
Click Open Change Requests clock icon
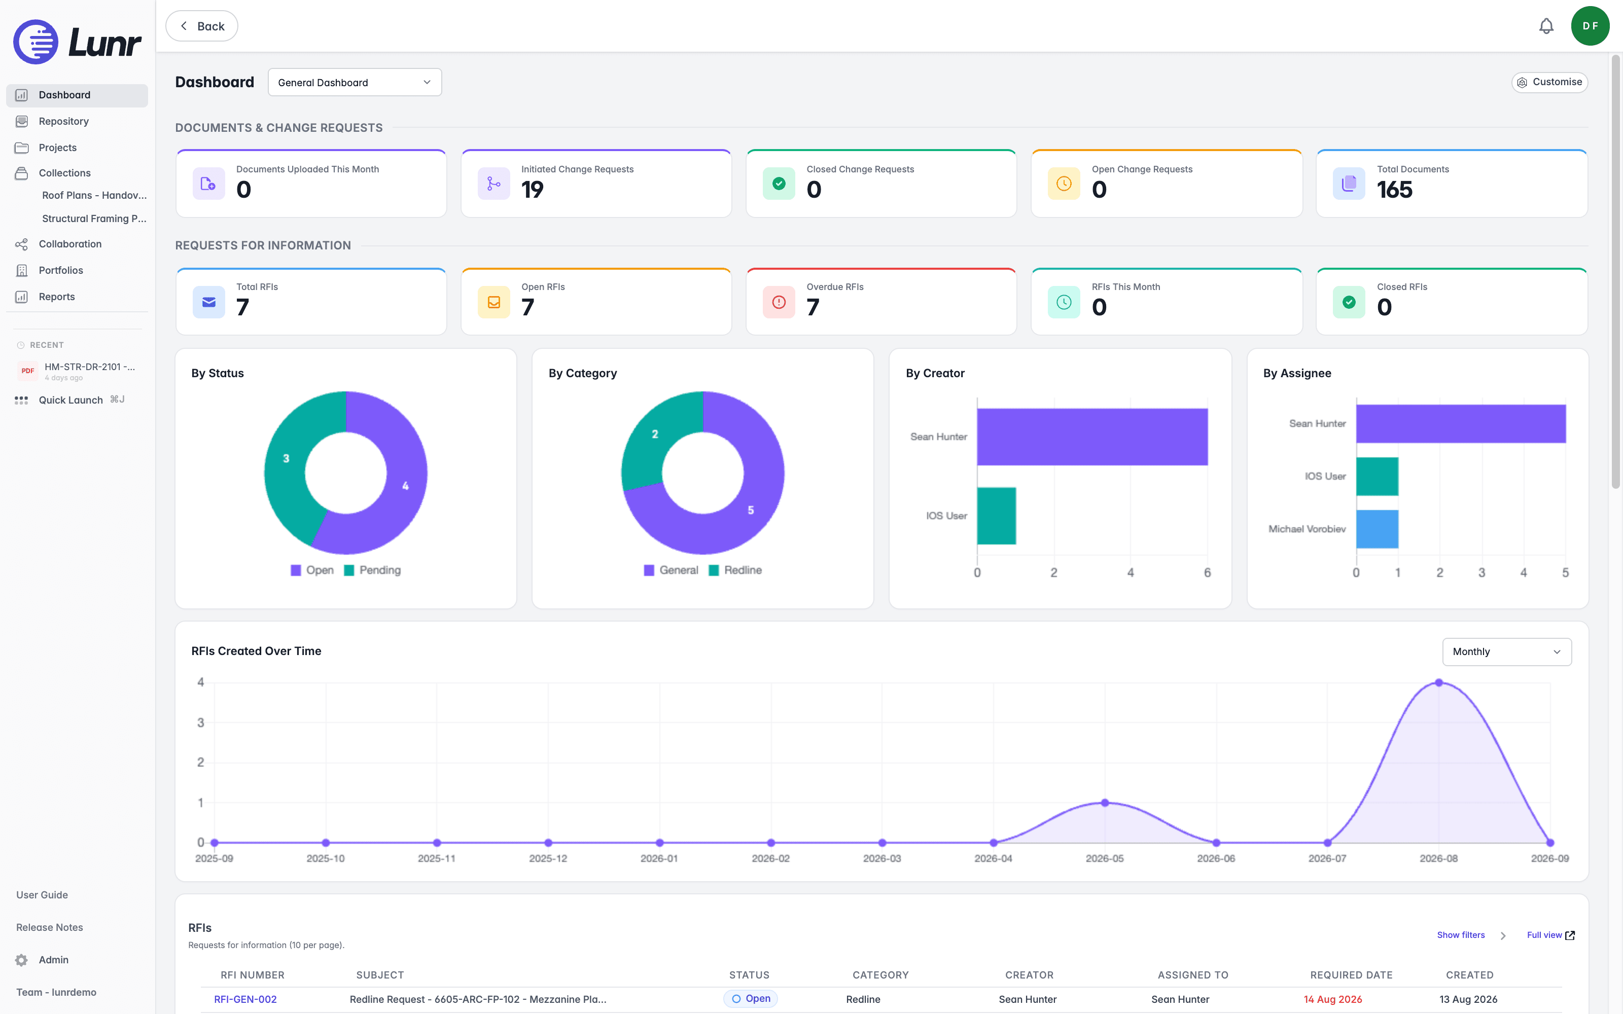(1064, 184)
